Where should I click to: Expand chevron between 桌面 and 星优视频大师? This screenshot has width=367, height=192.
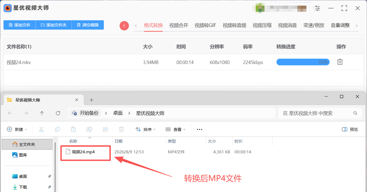[x=129, y=113]
